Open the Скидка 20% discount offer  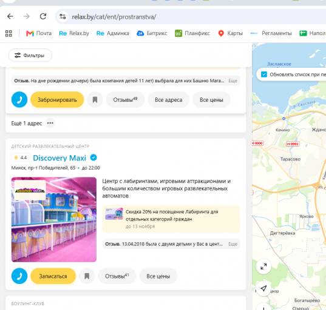click(171, 219)
